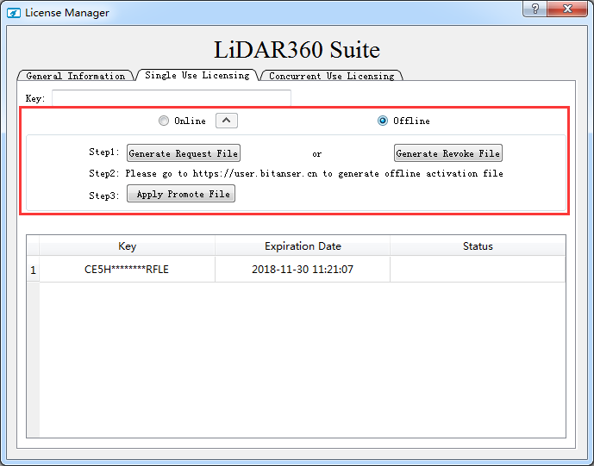594x466 pixels.
Task: Click the License Manager app icon in title bar
Action: click(13, 12)
